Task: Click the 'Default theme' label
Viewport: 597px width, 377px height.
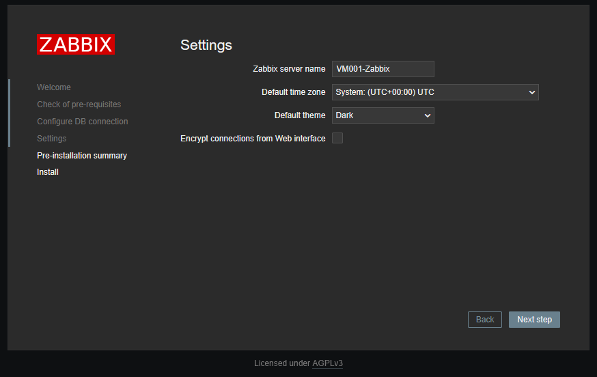Action: [300, 115]
